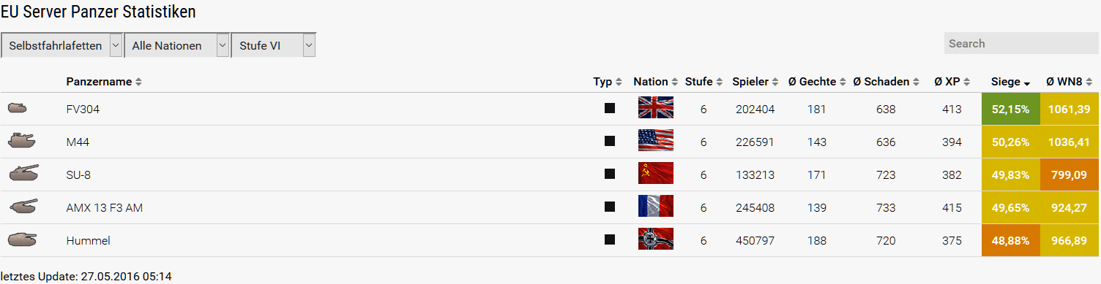Sort by the Ø Schaden column header
Image resolution: width=1101 pixels, height=284 pixels.
pos(887,82)
